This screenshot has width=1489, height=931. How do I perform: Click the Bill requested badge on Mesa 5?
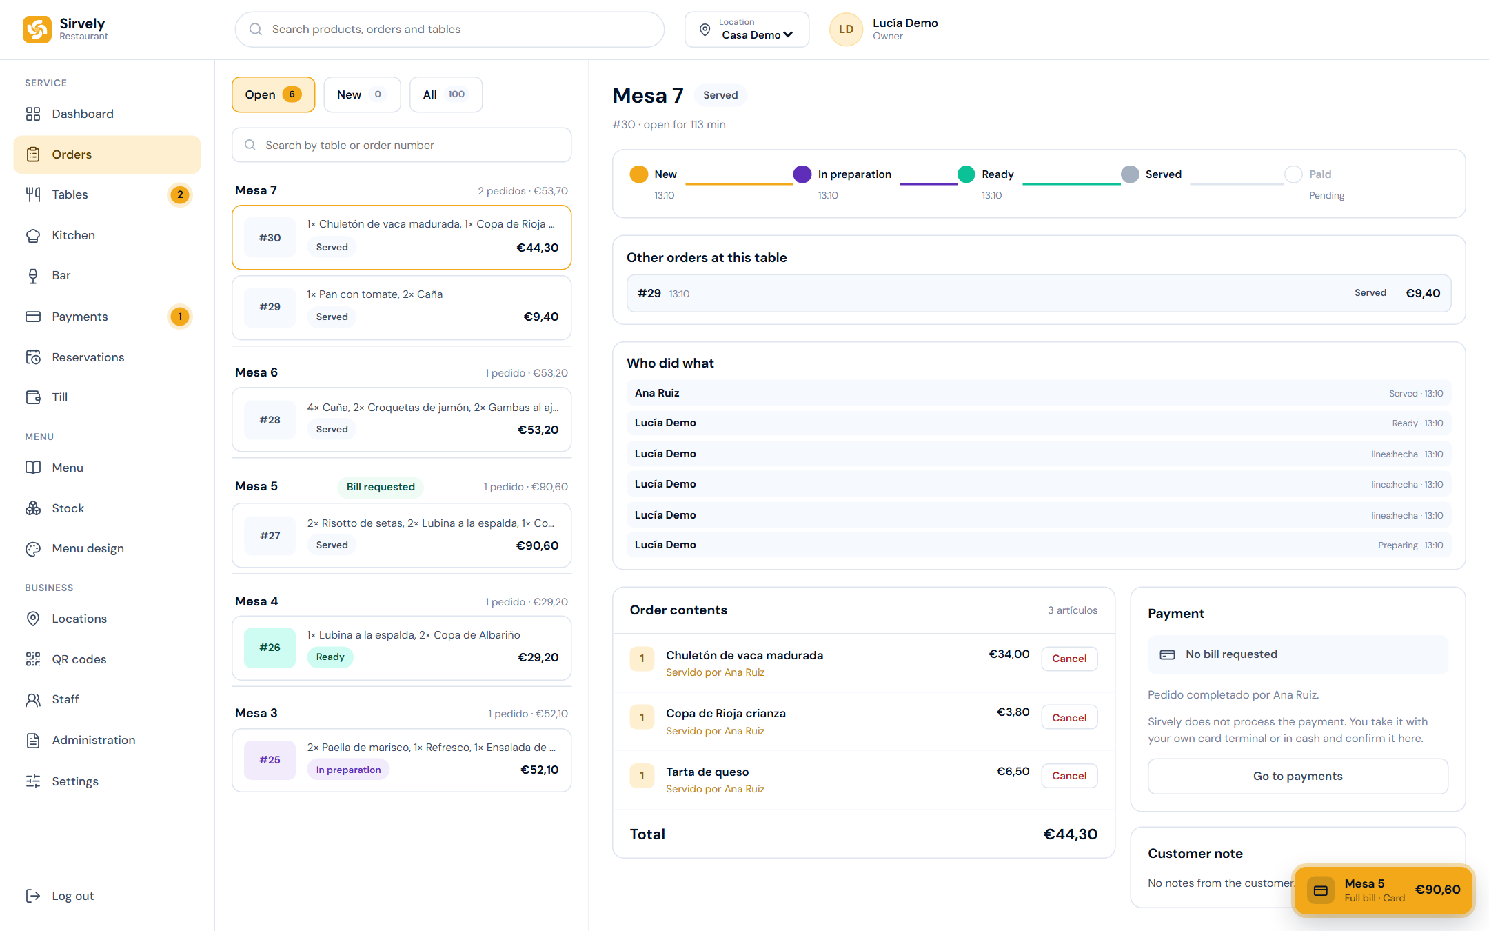click(x=381, y=487)
